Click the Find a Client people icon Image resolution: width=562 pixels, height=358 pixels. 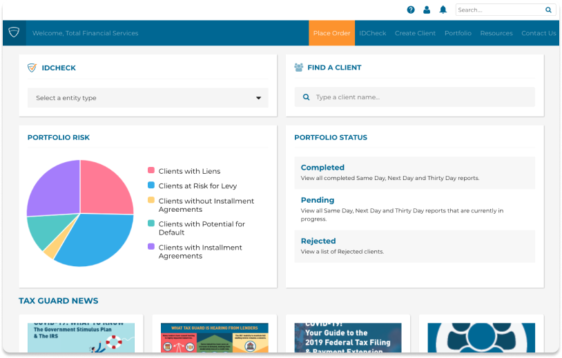click(x=299, y=68)
